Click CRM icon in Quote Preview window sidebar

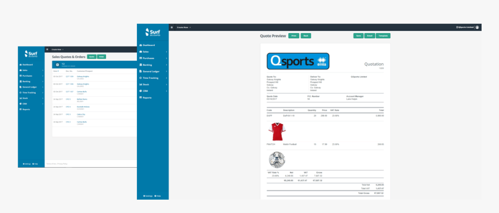coord(140,91)
